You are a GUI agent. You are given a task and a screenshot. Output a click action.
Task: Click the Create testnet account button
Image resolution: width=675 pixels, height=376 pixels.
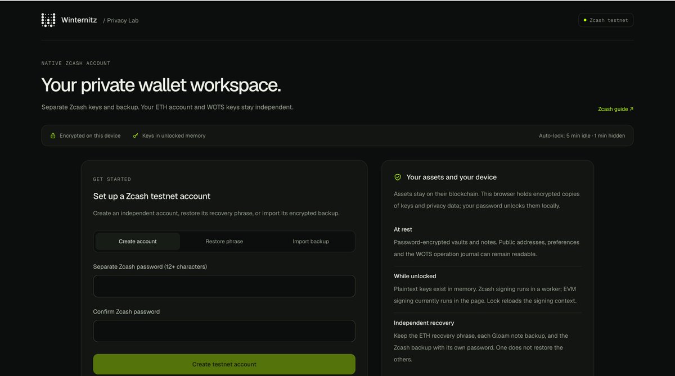[224, 364]
